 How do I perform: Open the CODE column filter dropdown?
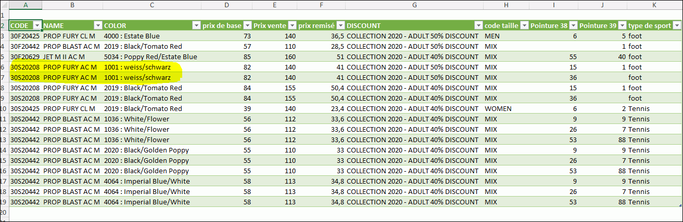tap(37, 25)
